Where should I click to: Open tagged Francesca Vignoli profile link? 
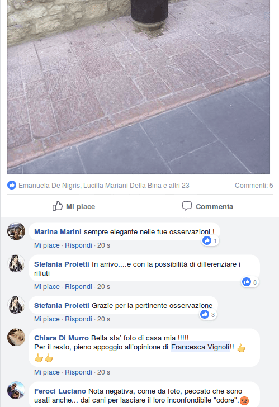point(200,347)
